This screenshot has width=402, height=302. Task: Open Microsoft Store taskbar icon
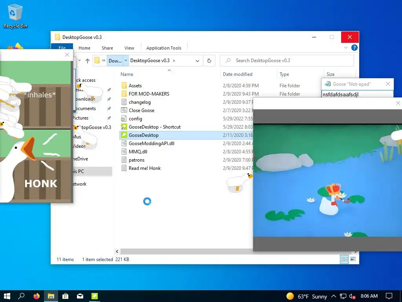click(66, 296)
